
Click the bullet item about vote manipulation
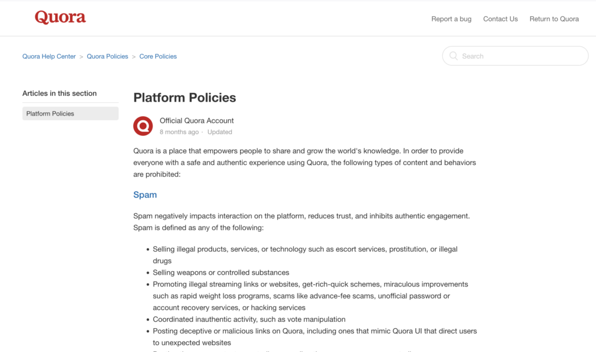[249, 319]
